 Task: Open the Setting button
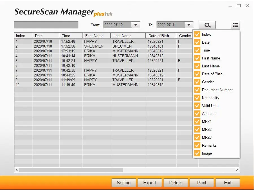(123, 183)
